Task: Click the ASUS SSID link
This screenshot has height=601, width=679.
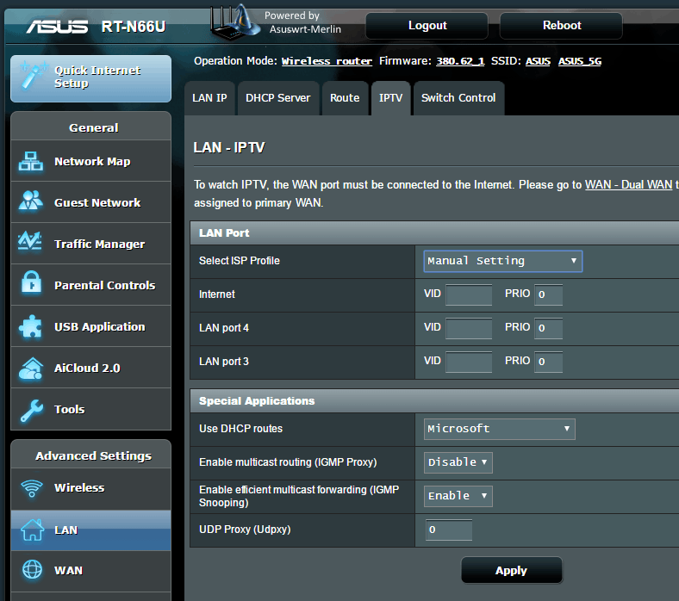Action: (x=538, y=61)
